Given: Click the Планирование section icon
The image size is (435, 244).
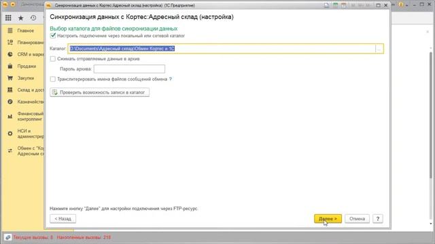Looking at the screenshot, I should pos(10,42).
